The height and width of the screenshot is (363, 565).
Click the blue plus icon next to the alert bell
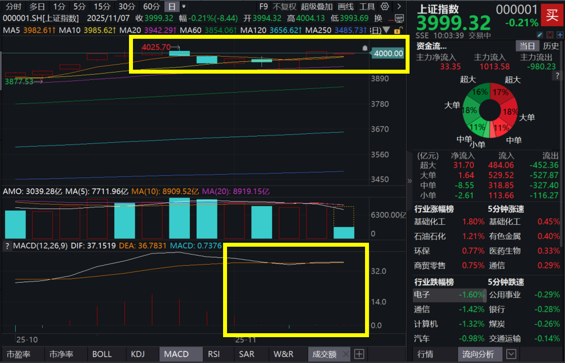(560, 34)
